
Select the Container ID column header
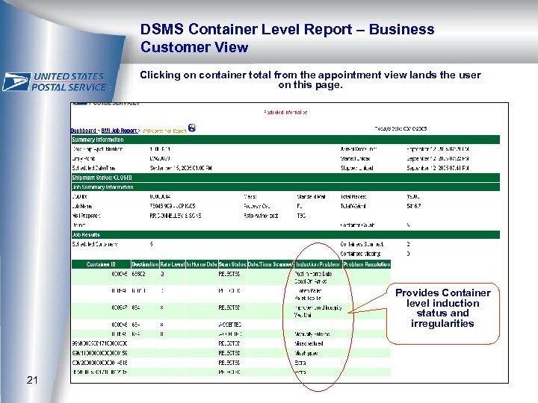[101, 264]
